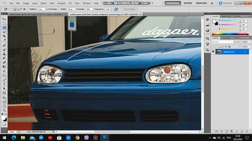Open the layer Fill dropdown arrow
252x141 pixels.
tap(250, 47)
